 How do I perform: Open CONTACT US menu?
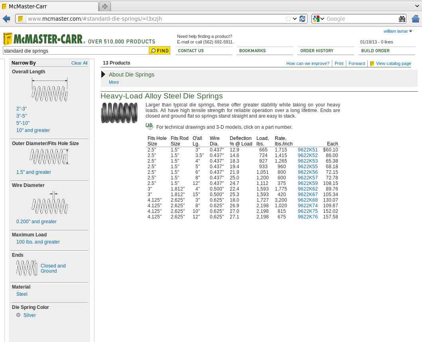click(191, 51)
